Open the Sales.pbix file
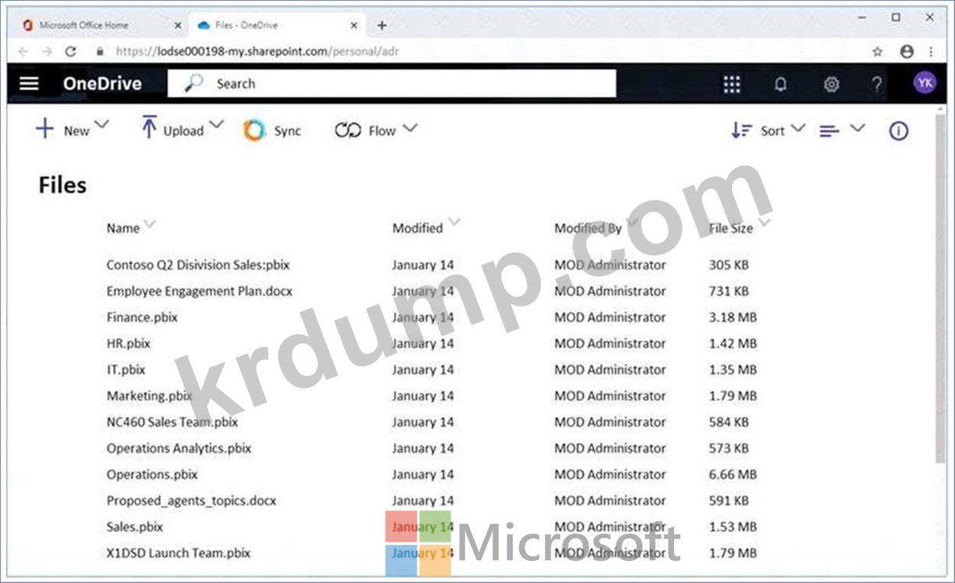The image size is (955, 583). coord(135,527)
